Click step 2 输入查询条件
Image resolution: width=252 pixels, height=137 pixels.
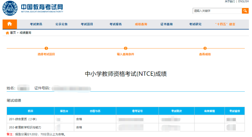(125, 54)
